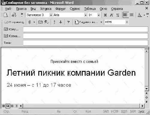The image size is (150, 115).
Task: Switch to Normal view icon
Action: click(x=4, y=106)
